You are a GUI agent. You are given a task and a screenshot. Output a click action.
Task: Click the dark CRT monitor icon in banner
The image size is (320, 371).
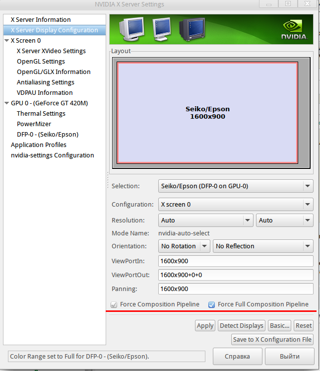pyautogui.click(x=192, y=29)
